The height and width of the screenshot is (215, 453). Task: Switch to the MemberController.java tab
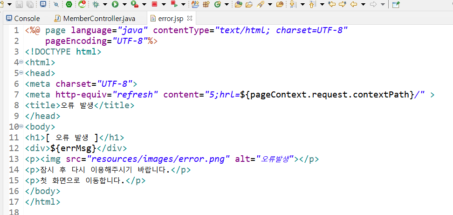(x=95, y=19)
